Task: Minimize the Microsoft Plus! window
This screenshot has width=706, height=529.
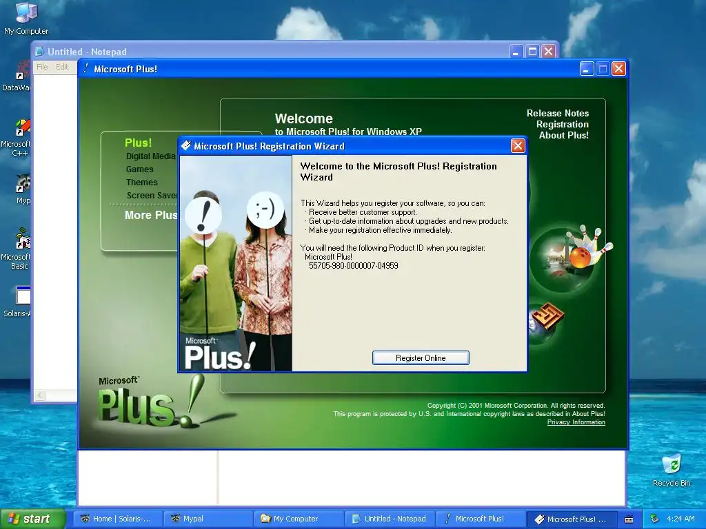Action: coord(587,69)
